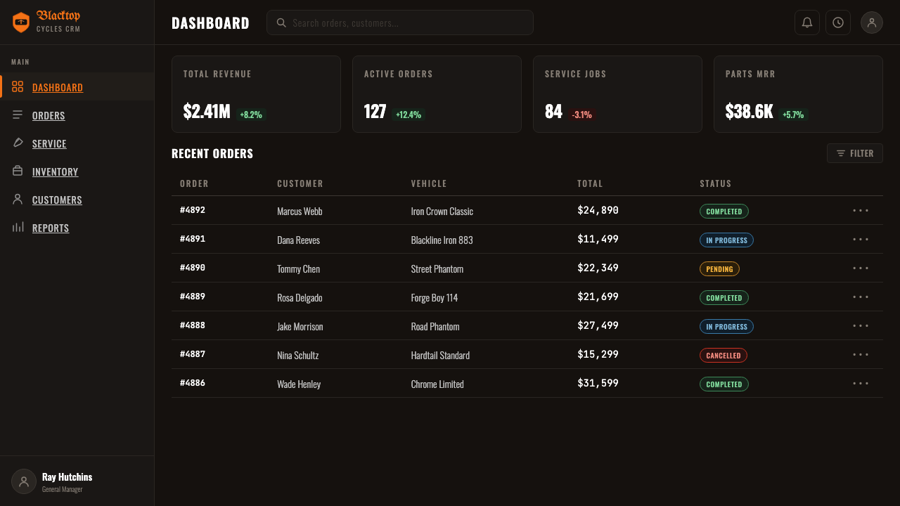The width and height of the screenshot is (900, 506).
Task: Click the $15,299 total
Action: [x=598, y=354]
